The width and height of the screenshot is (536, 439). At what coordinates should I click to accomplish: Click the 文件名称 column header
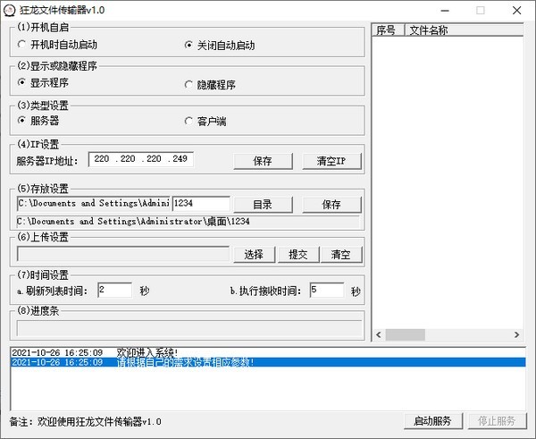pos(465,30)
